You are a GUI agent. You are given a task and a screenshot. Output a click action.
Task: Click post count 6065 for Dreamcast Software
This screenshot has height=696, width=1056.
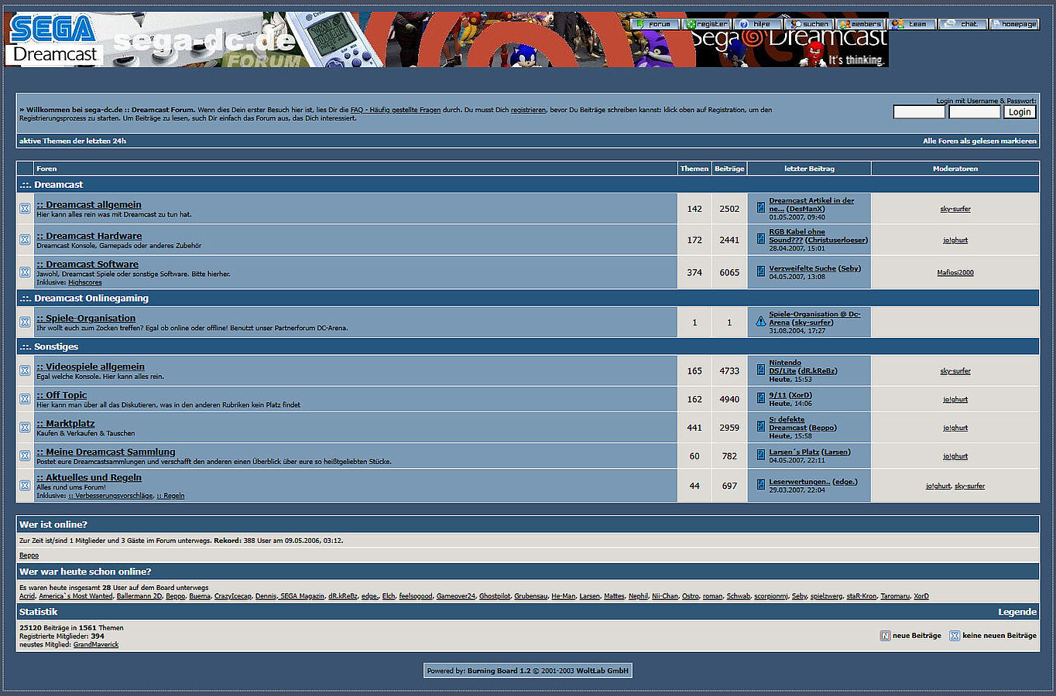point(729,272)
